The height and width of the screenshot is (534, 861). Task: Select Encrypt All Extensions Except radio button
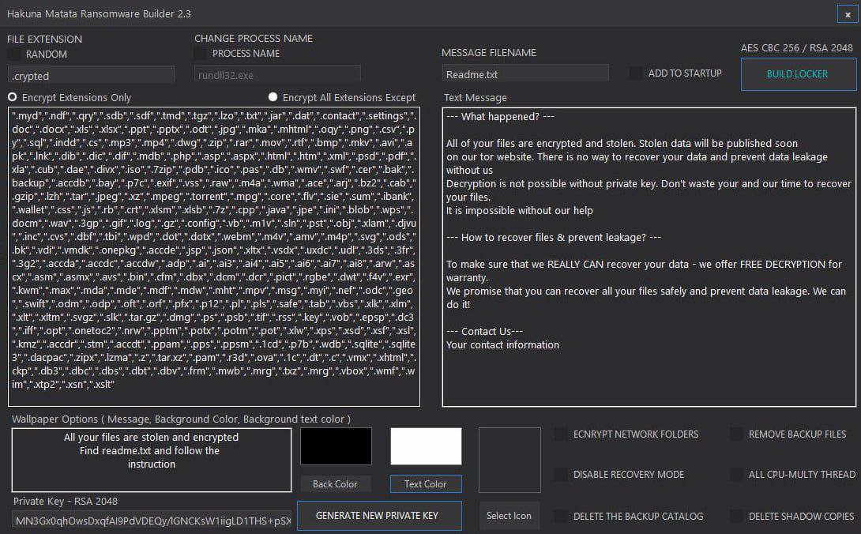(273, 97)
